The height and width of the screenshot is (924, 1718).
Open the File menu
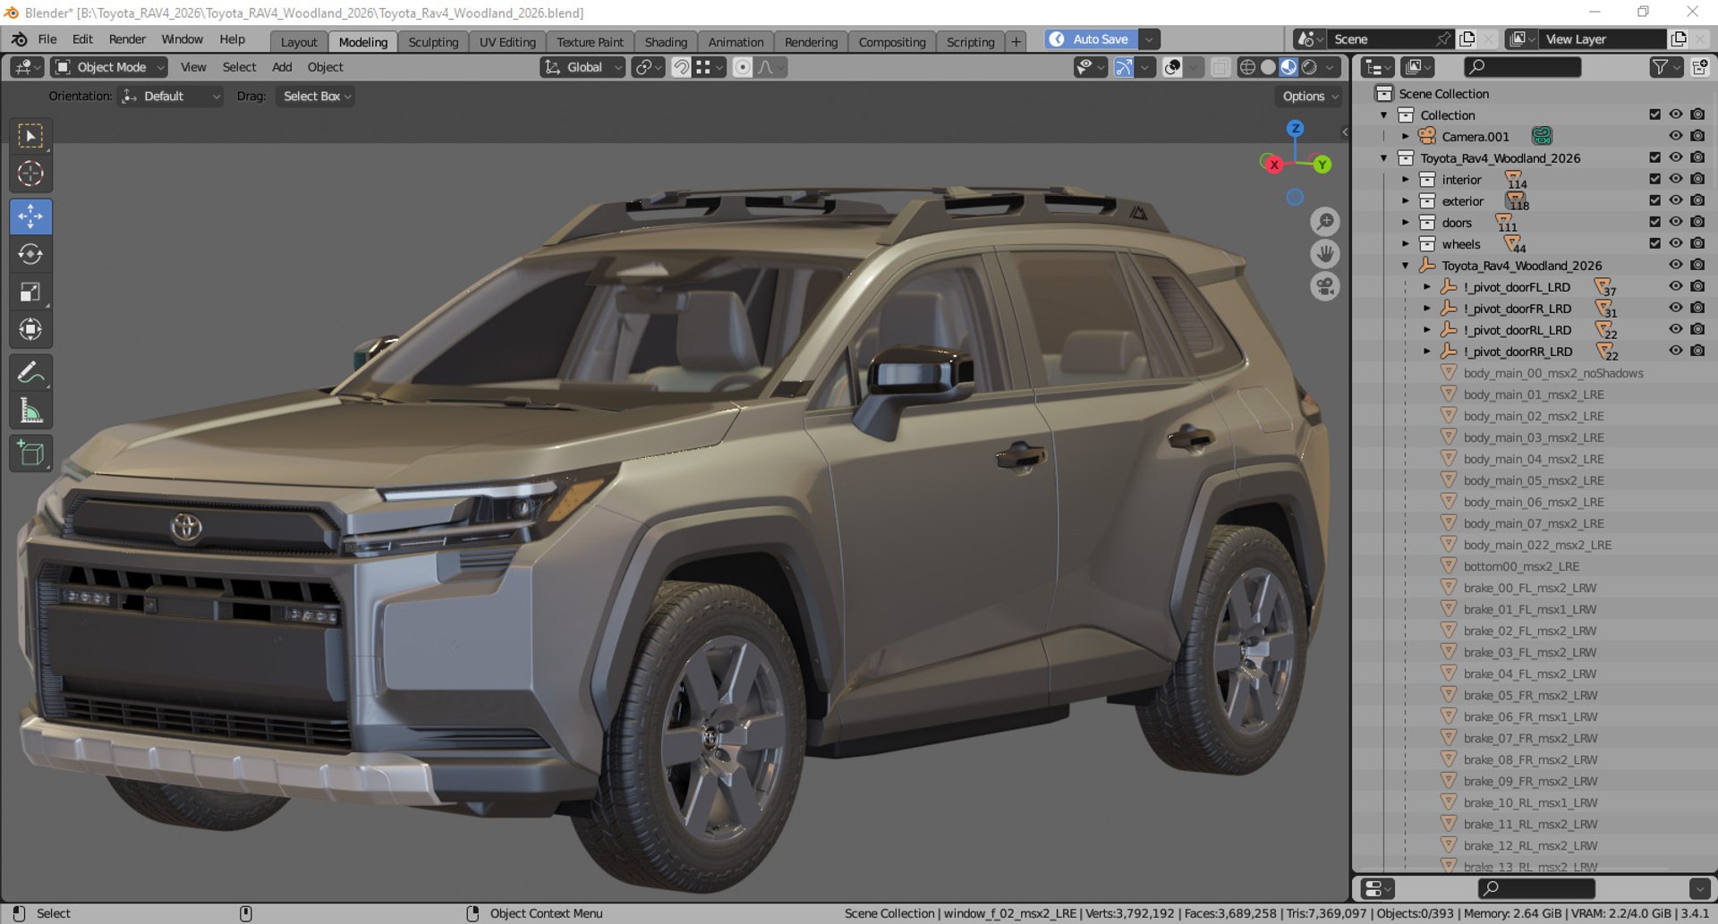[47, 39]
